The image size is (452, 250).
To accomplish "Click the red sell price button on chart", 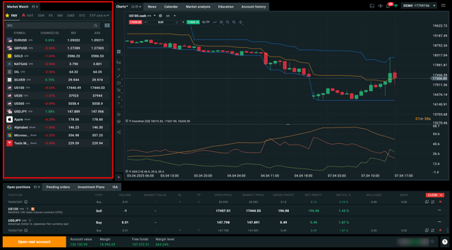I will point(136,22).
